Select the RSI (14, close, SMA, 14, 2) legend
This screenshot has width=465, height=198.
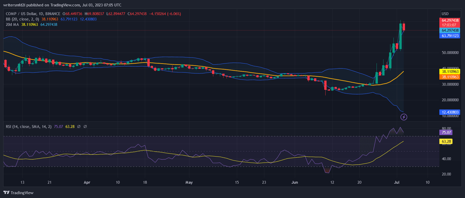pyautogui.click(x=28, y=127)
